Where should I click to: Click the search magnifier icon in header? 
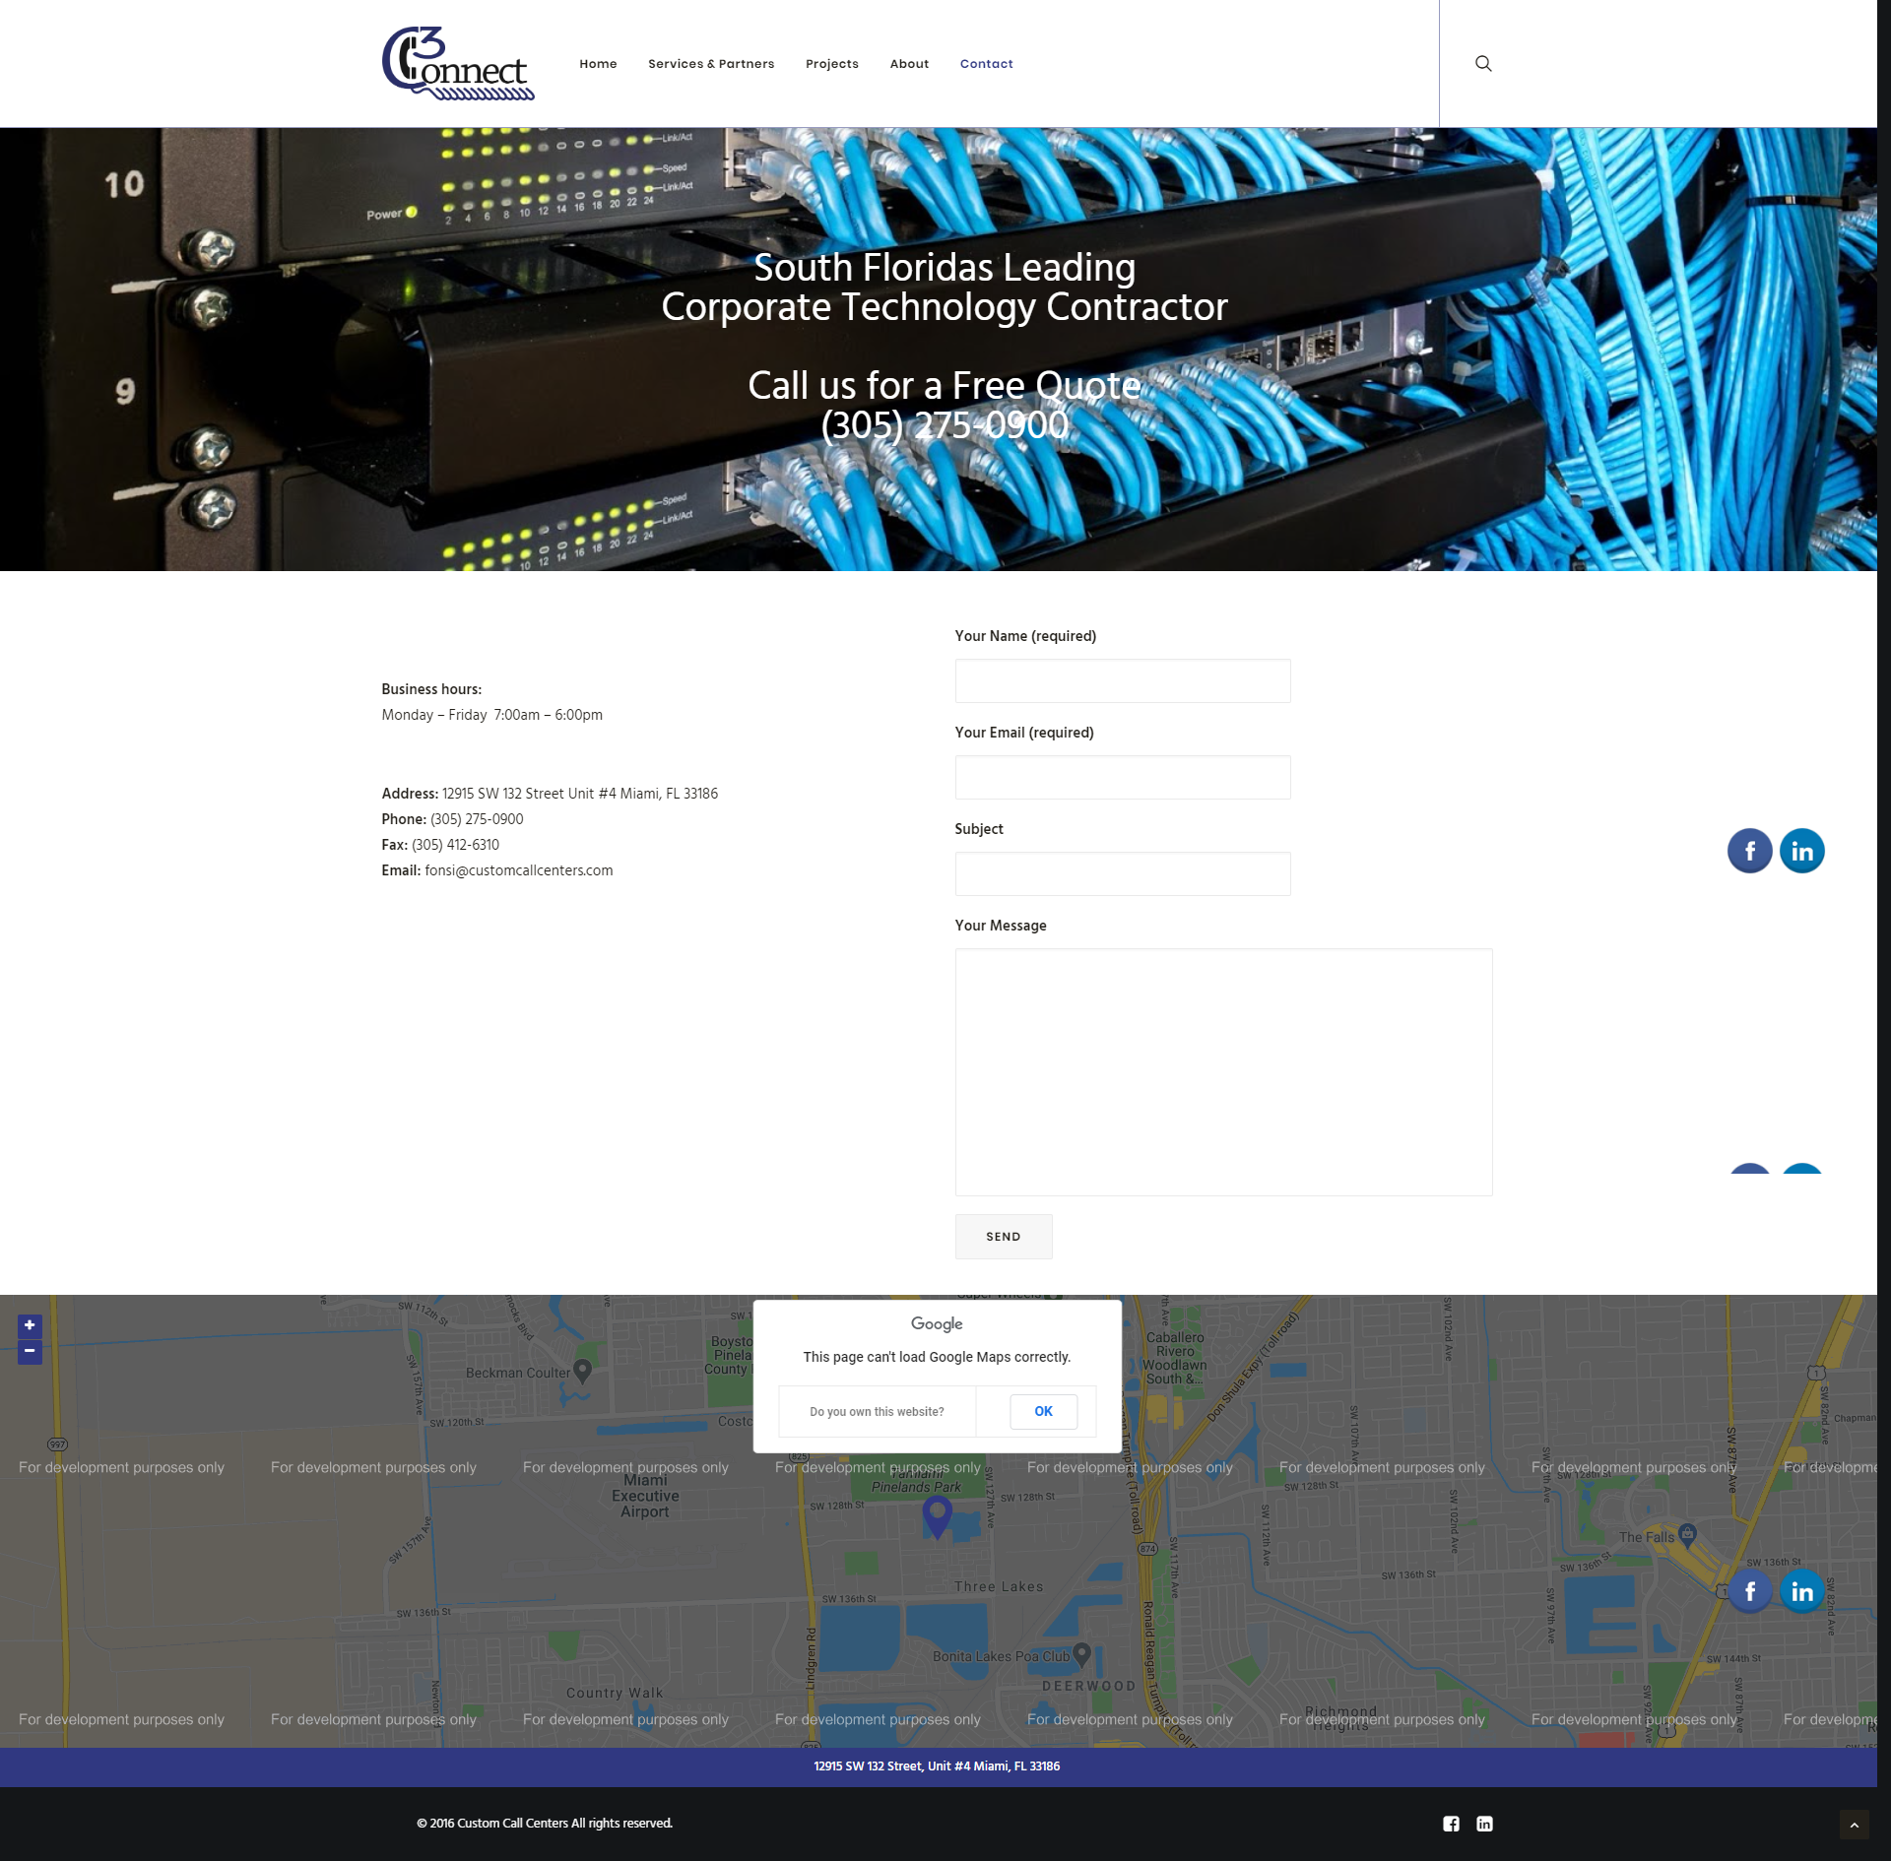click(x=1482, y=64)
